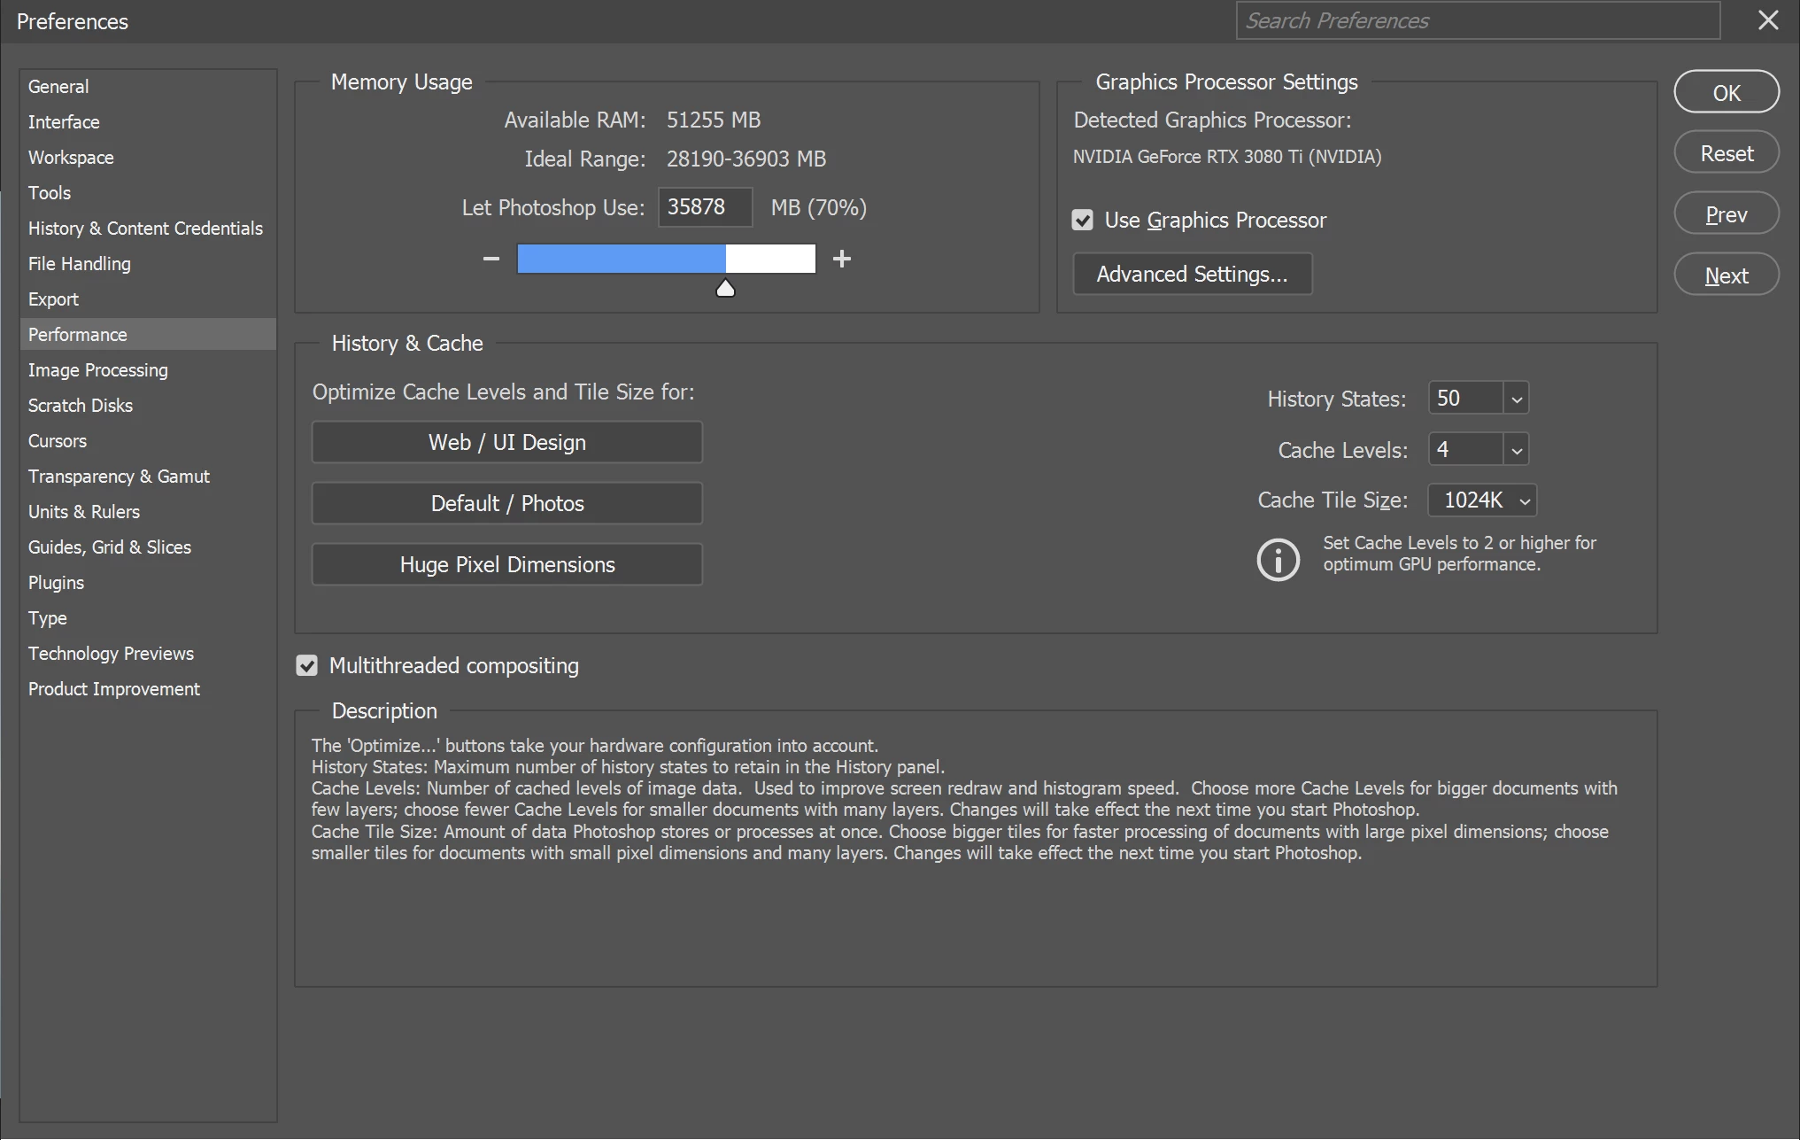Click the Let Photoshop Use memory field
Image resolution: width=1800 pixels, height=1140 pixels.
(x=704, y=207)
